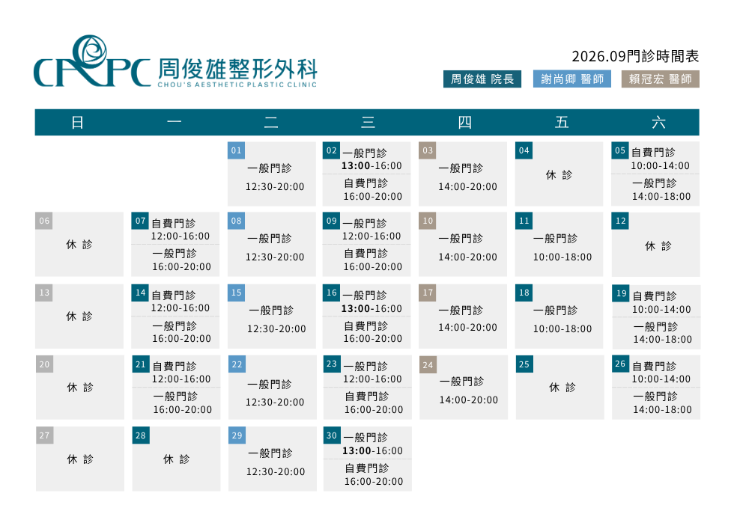Click date badge 01

[x=237, y=150]
